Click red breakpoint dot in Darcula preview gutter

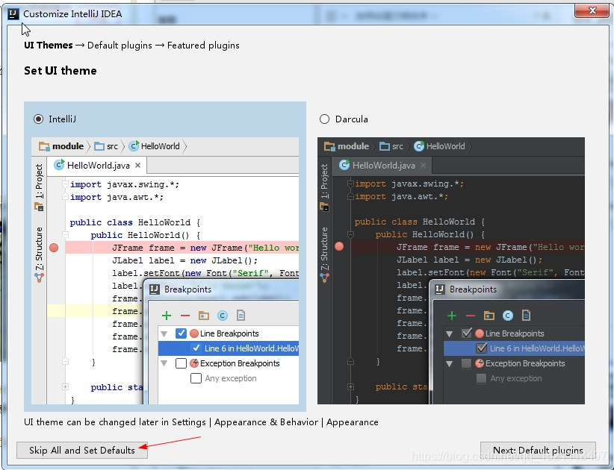tap(339, 246)
